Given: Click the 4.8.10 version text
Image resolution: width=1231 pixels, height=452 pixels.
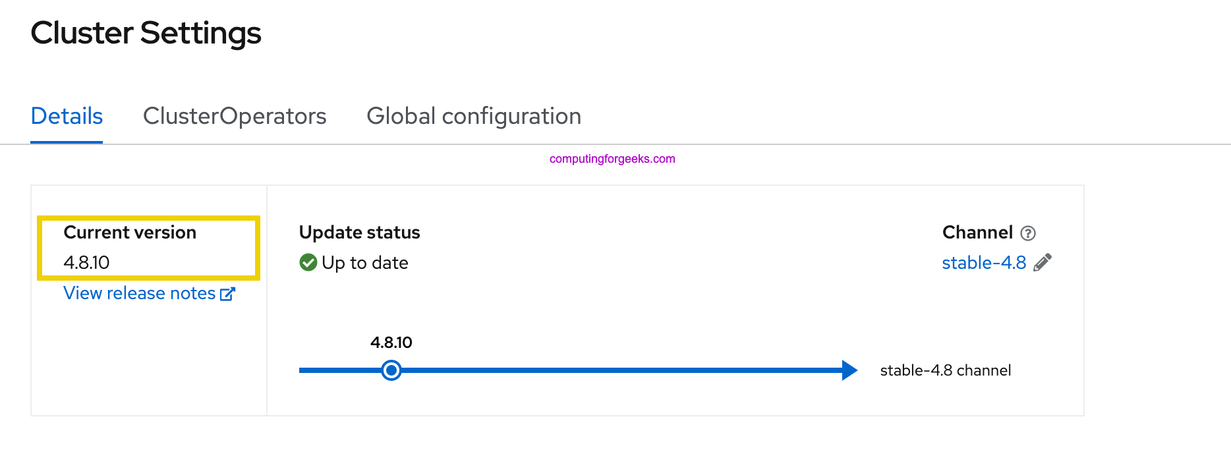Looking at the screenshot, I should [x=86, y=262].
